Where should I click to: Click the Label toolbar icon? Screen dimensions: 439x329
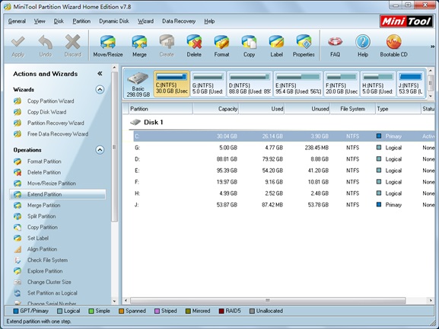click(276, 46)
